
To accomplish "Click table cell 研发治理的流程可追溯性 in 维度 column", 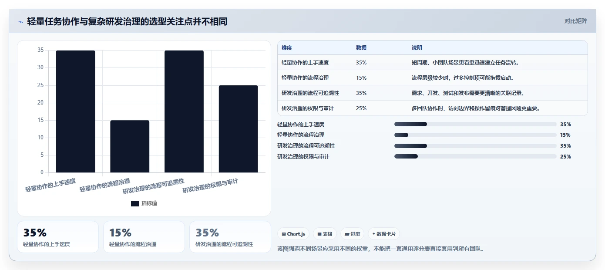I will (x=310, y=93).
